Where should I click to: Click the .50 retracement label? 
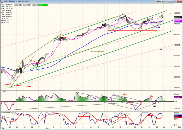click(x=160, y=50)
